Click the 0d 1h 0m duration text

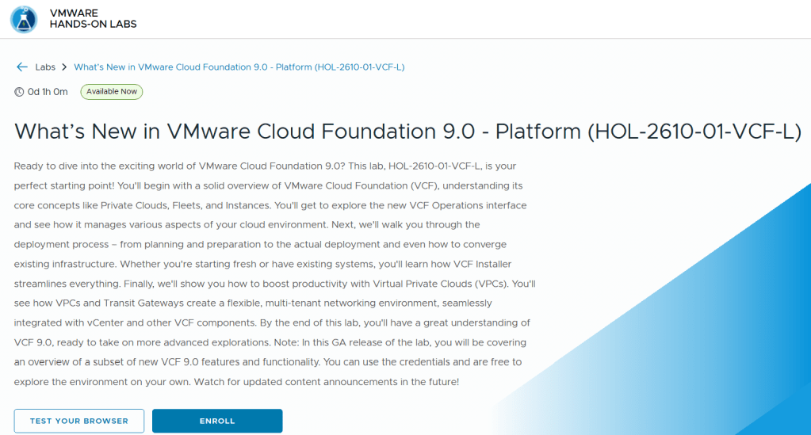(48, 92)
